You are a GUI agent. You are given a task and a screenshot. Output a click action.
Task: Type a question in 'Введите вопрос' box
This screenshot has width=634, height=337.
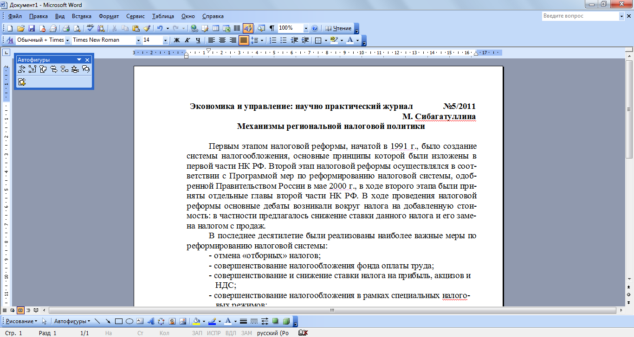point(580,16)
